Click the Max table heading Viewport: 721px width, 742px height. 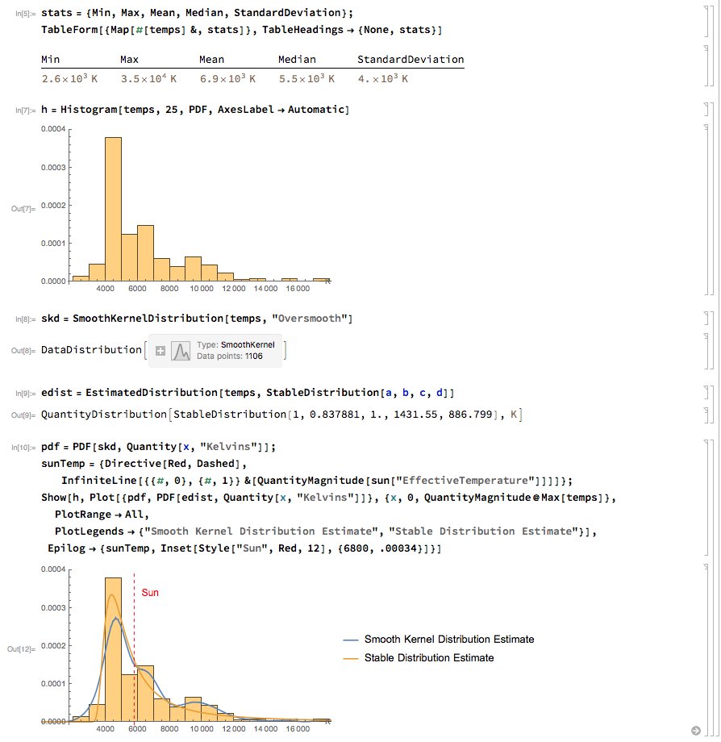129,60
